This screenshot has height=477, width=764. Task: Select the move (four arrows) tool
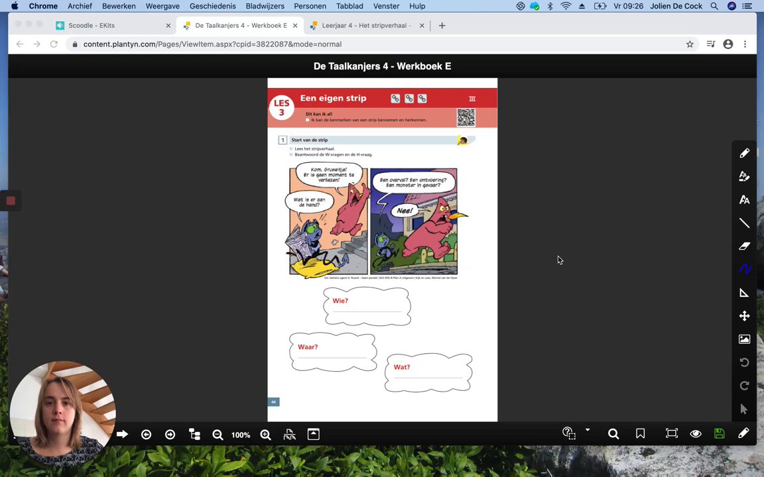point(744,316)
